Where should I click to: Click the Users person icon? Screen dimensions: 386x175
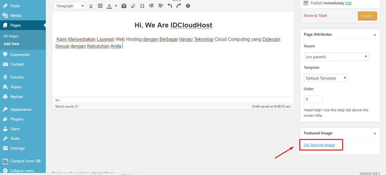click(5, 129)
